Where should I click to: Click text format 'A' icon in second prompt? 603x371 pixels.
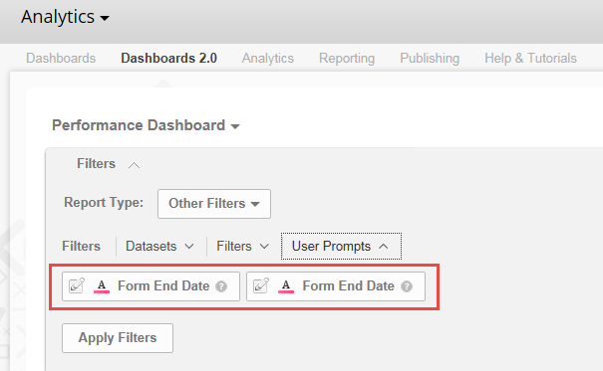click(x=286, y=286)
